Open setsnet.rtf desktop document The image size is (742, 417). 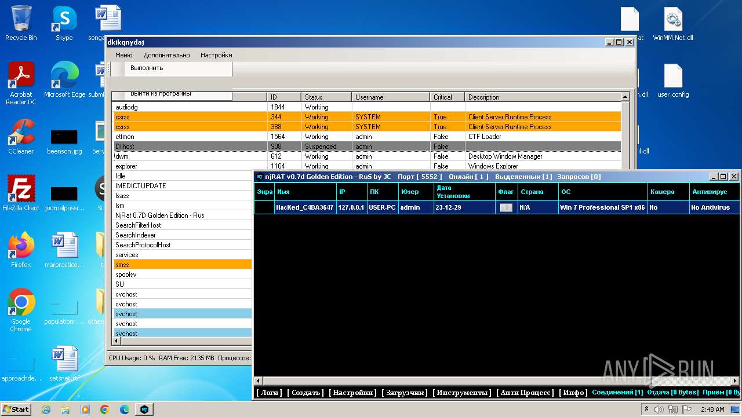coord(64,364)
